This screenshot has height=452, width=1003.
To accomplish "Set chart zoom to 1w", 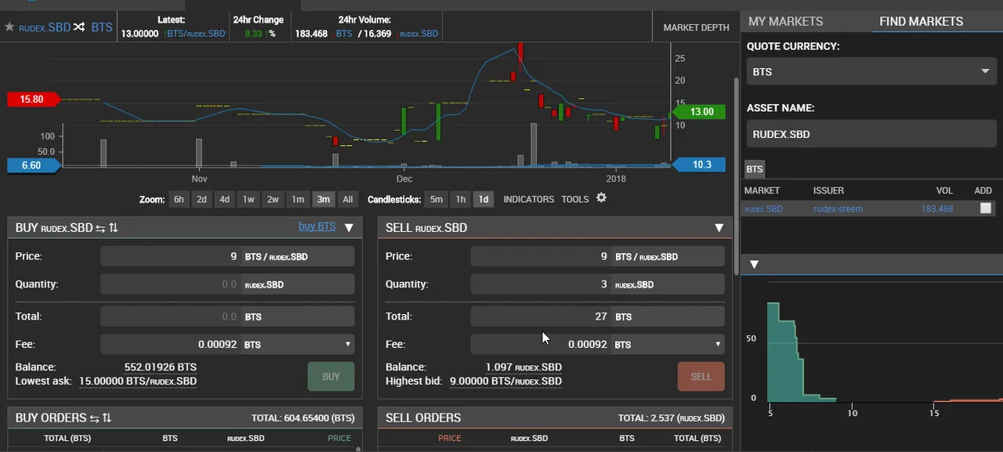I will (248, 200).
